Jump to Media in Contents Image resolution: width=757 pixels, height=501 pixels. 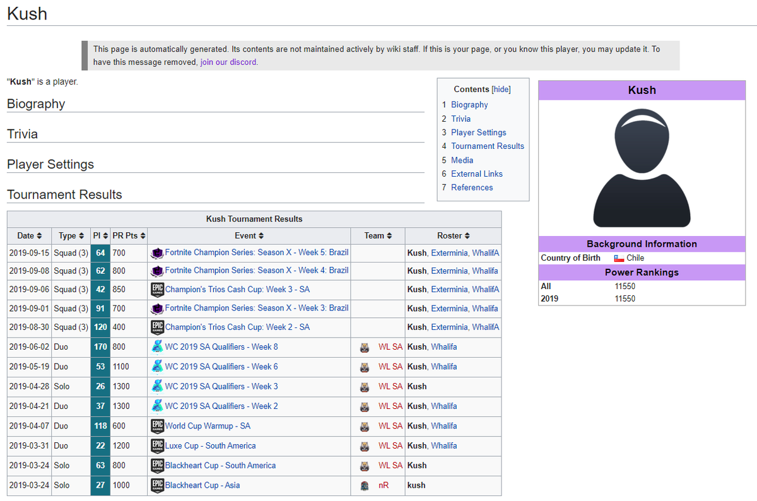[462, 160]
